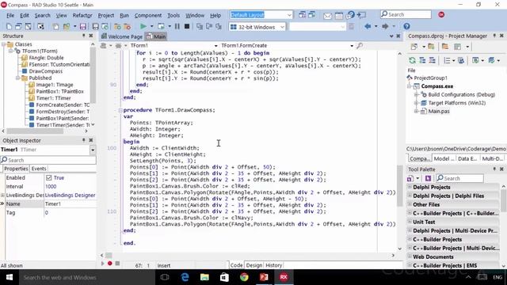
Task: Expand Build Configurations (Debug) node
Action: click(x=417, y=95)
